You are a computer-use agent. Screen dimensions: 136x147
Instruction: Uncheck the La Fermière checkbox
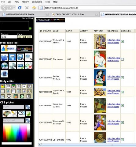123,140
